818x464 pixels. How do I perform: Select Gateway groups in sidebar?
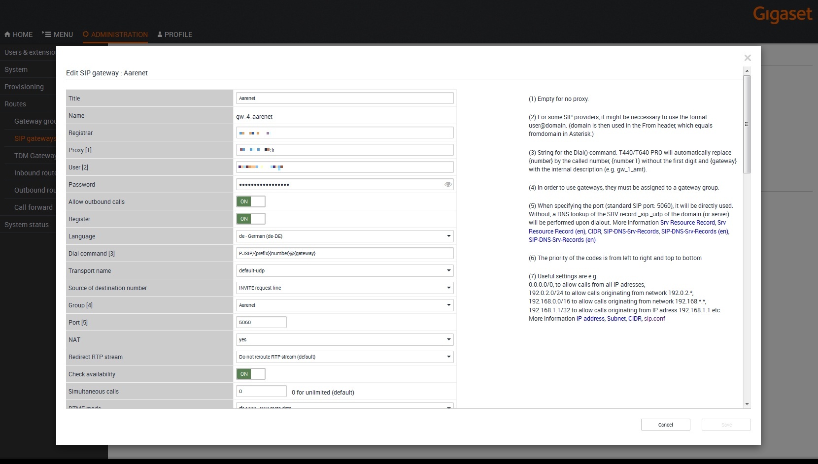[x=35, y=121]
